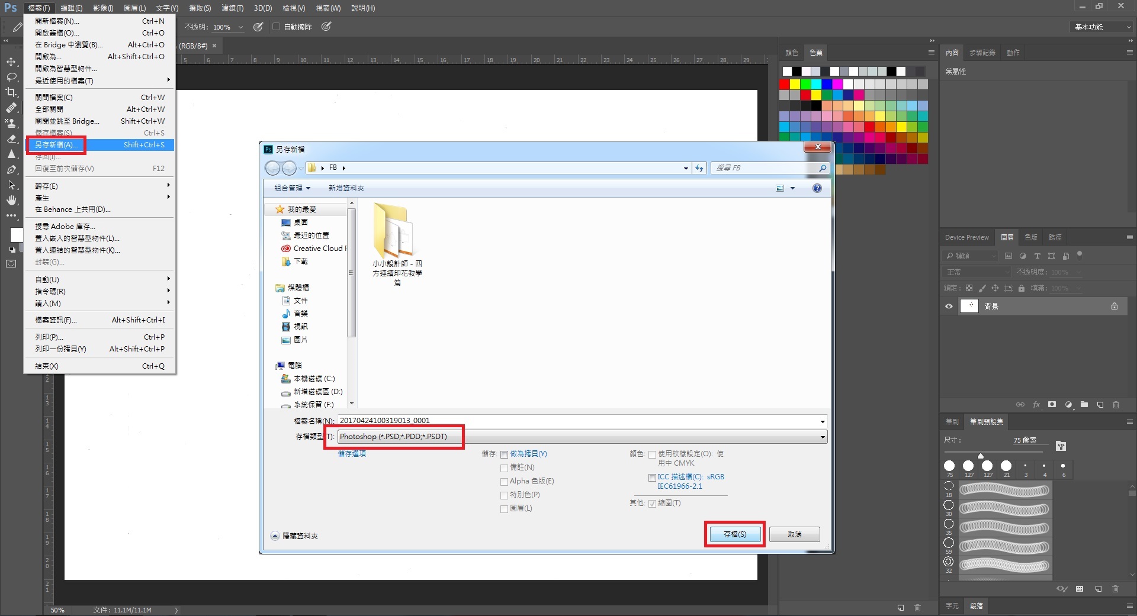This screenshot has height=616, width=1137.
Task: Open the 濾鏡 menu in menu bar
Action: coord(232,8)
